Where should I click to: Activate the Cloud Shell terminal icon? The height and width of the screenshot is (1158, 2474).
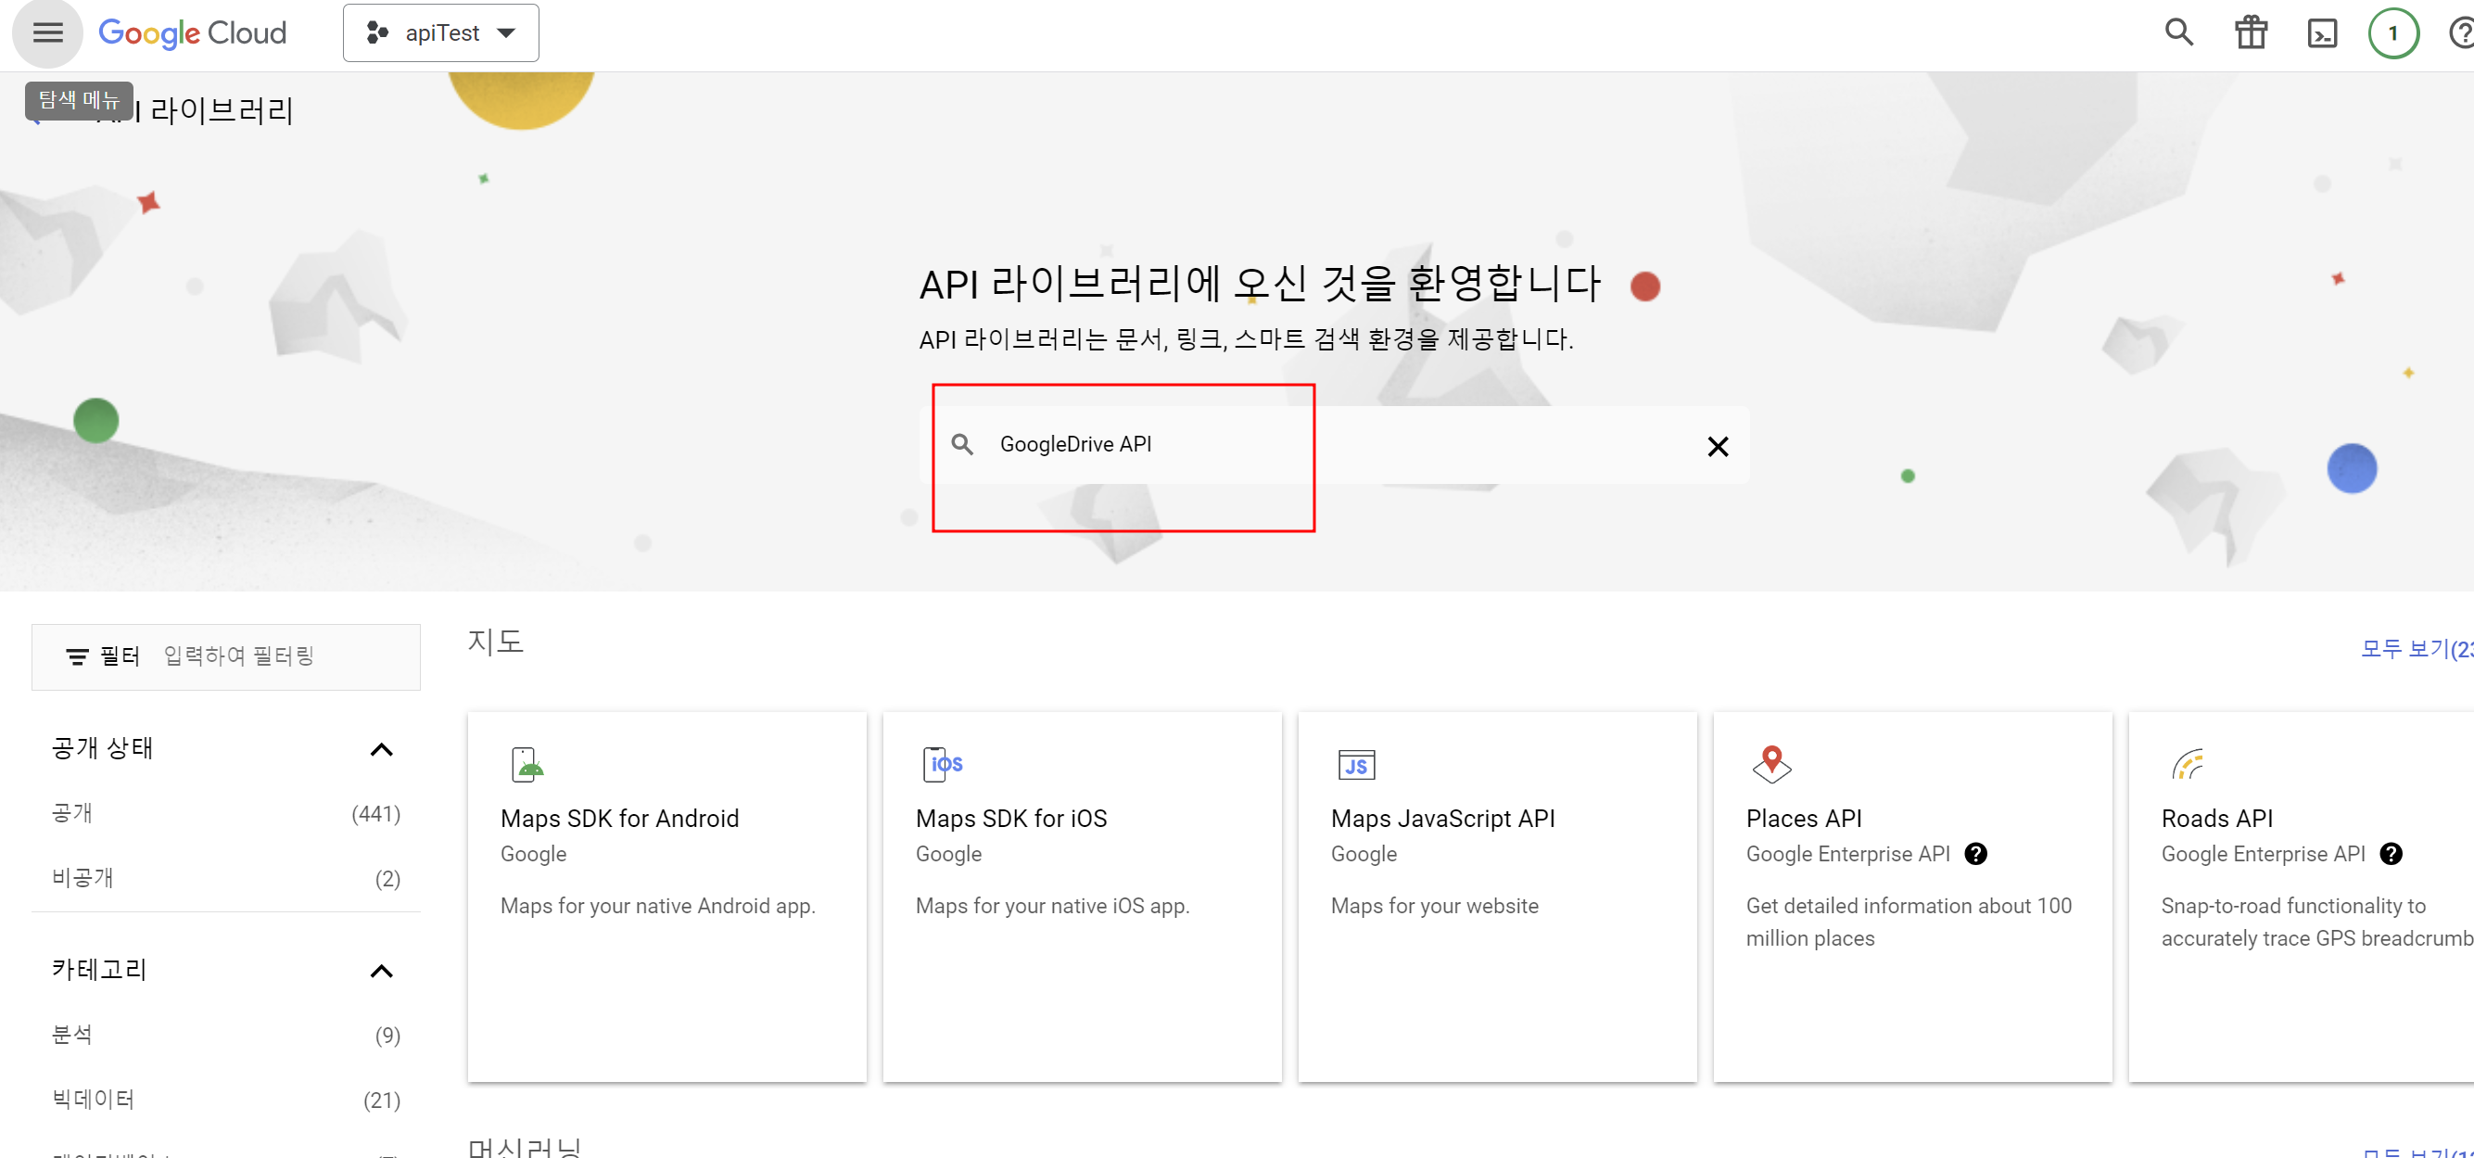2321,33
